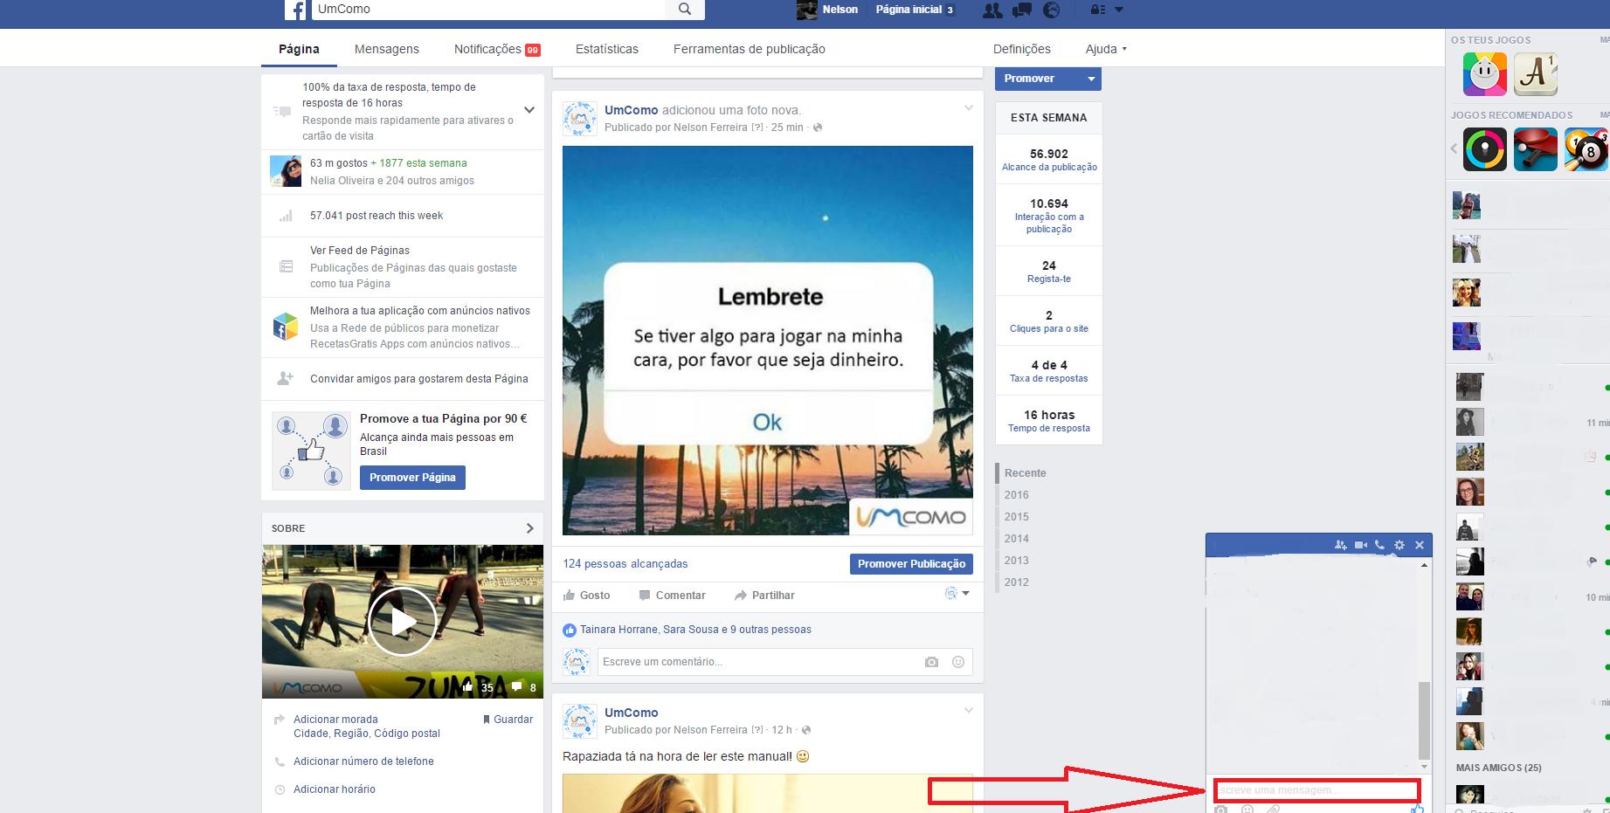Screen dimensions: 1610x813
Task: Click the Promover Publicação button
Action: (x=911, y=564)
